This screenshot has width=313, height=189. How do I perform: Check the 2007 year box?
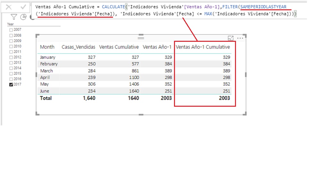[11, 30]
